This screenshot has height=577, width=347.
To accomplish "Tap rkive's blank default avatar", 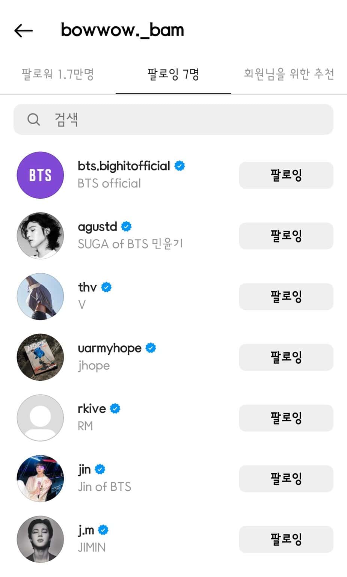I will (x=40, y=417).
